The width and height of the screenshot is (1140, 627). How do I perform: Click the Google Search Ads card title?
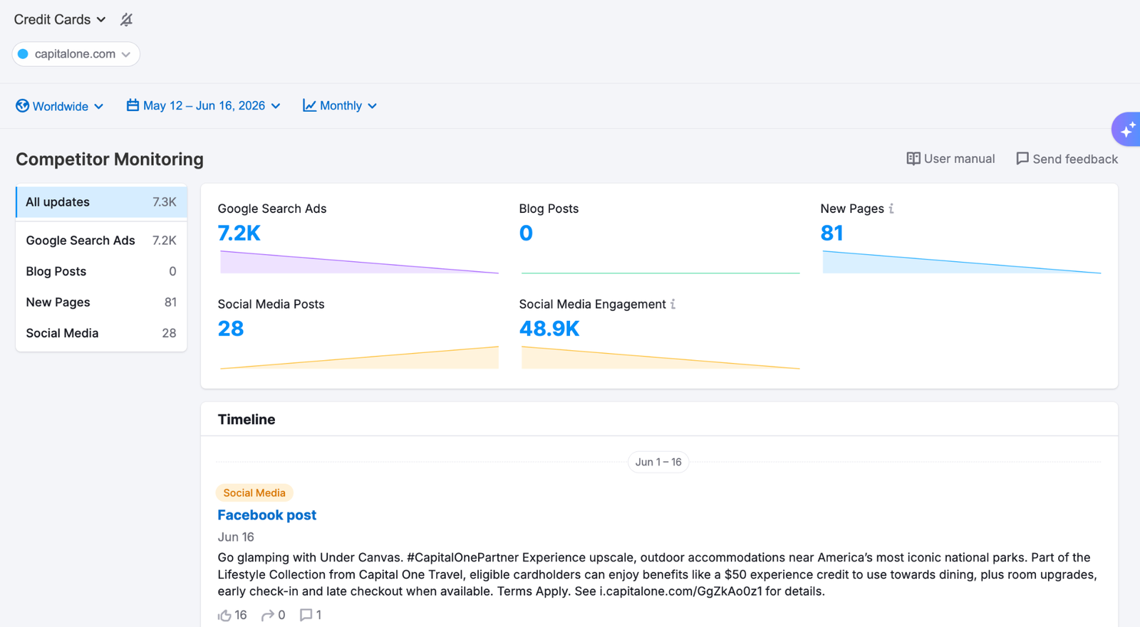point(272,209)
